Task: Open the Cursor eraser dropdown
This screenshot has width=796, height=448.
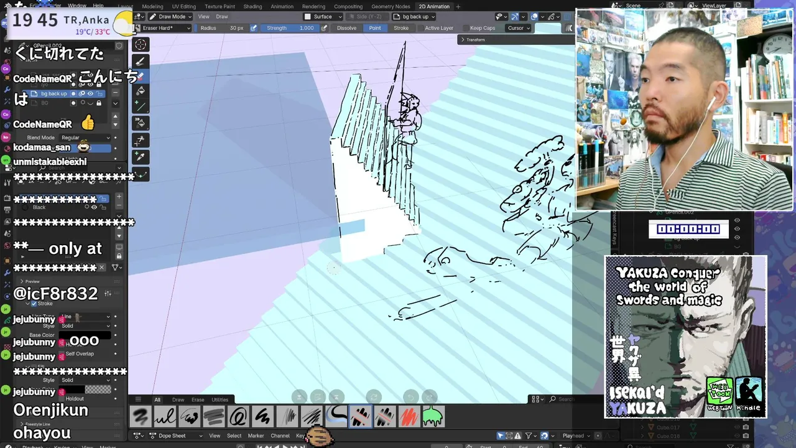Action: point(519,28)
